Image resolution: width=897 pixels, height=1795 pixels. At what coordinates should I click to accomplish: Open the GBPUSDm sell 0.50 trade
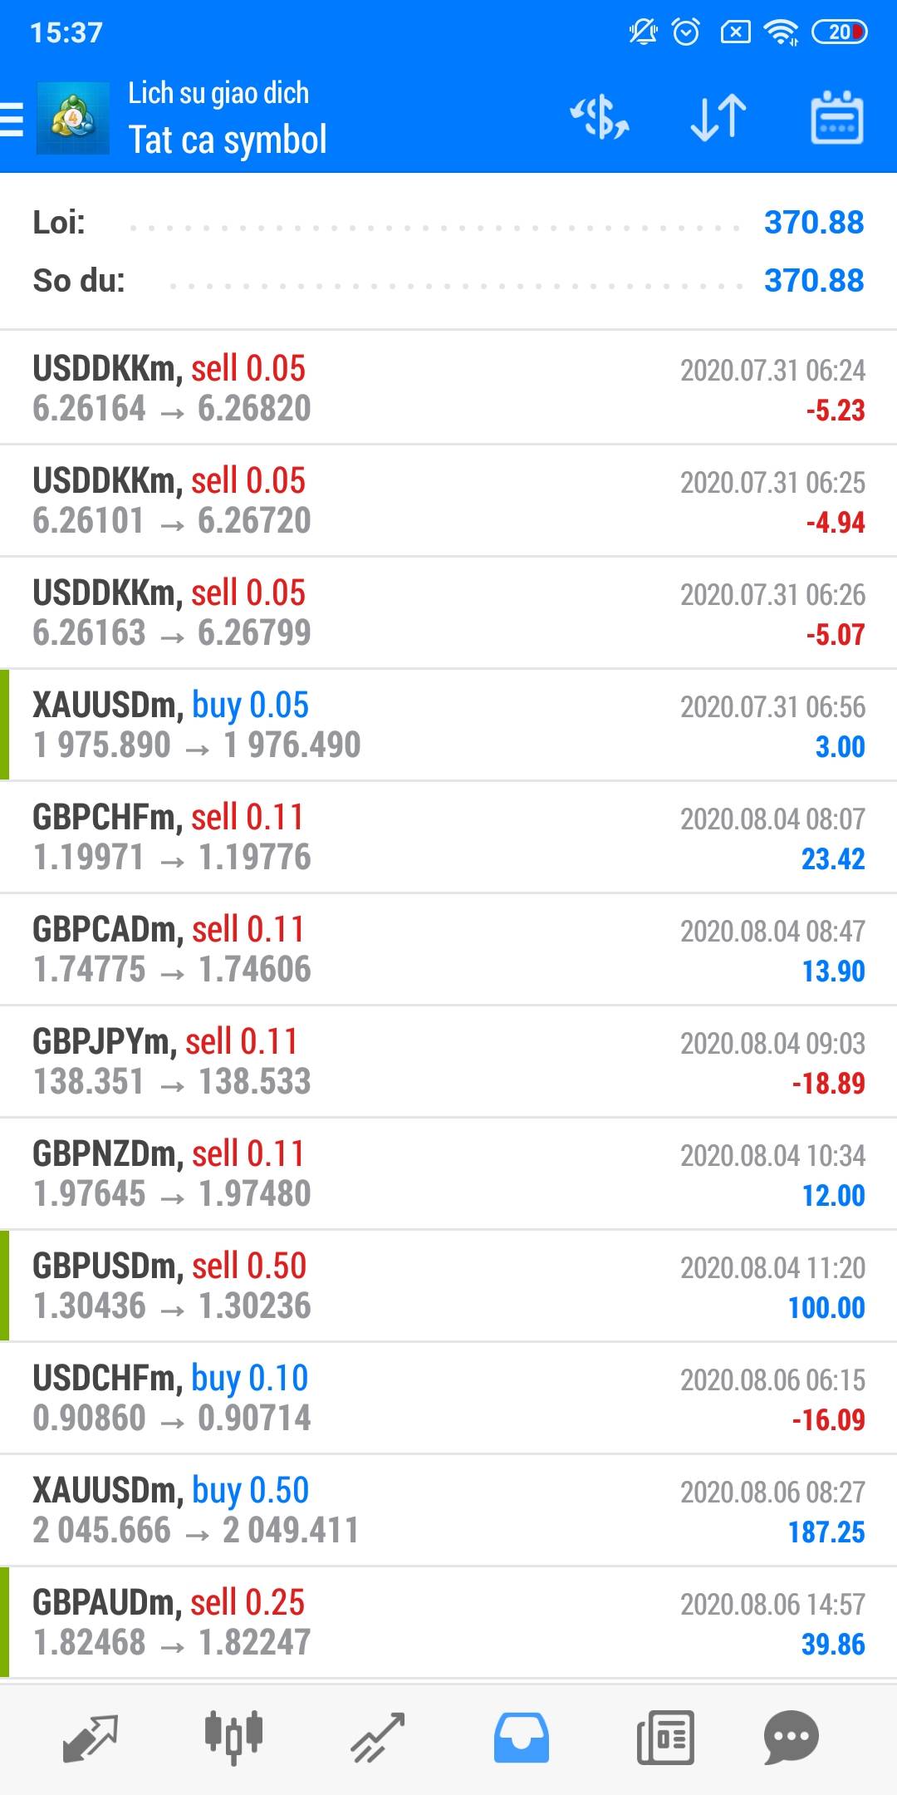click(448, 1286)
